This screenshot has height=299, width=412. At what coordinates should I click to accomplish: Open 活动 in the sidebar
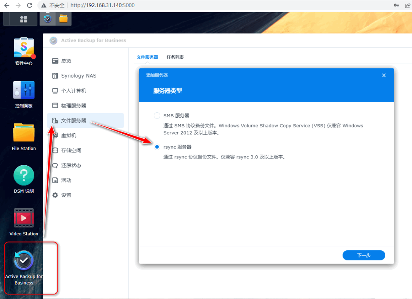coord(85,180)
